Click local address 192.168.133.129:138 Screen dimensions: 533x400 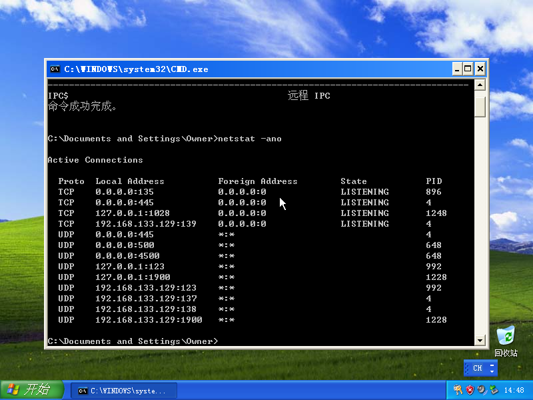coord(145,309)
